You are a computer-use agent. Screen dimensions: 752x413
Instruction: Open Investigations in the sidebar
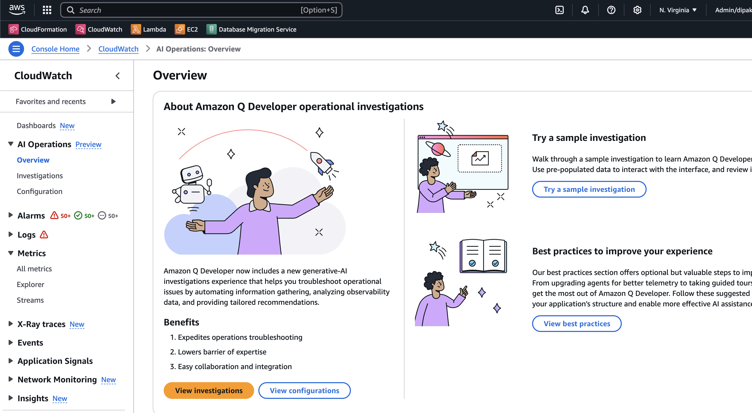(x=40, y=176)
